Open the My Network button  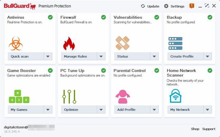click(x=185, y=109)
